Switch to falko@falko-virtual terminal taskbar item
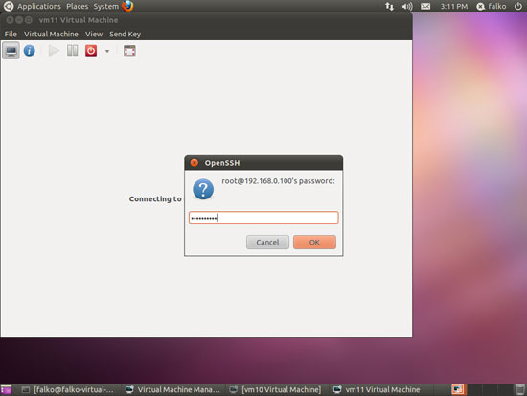Screen dimensions: 527x396 tap(68, 389)
